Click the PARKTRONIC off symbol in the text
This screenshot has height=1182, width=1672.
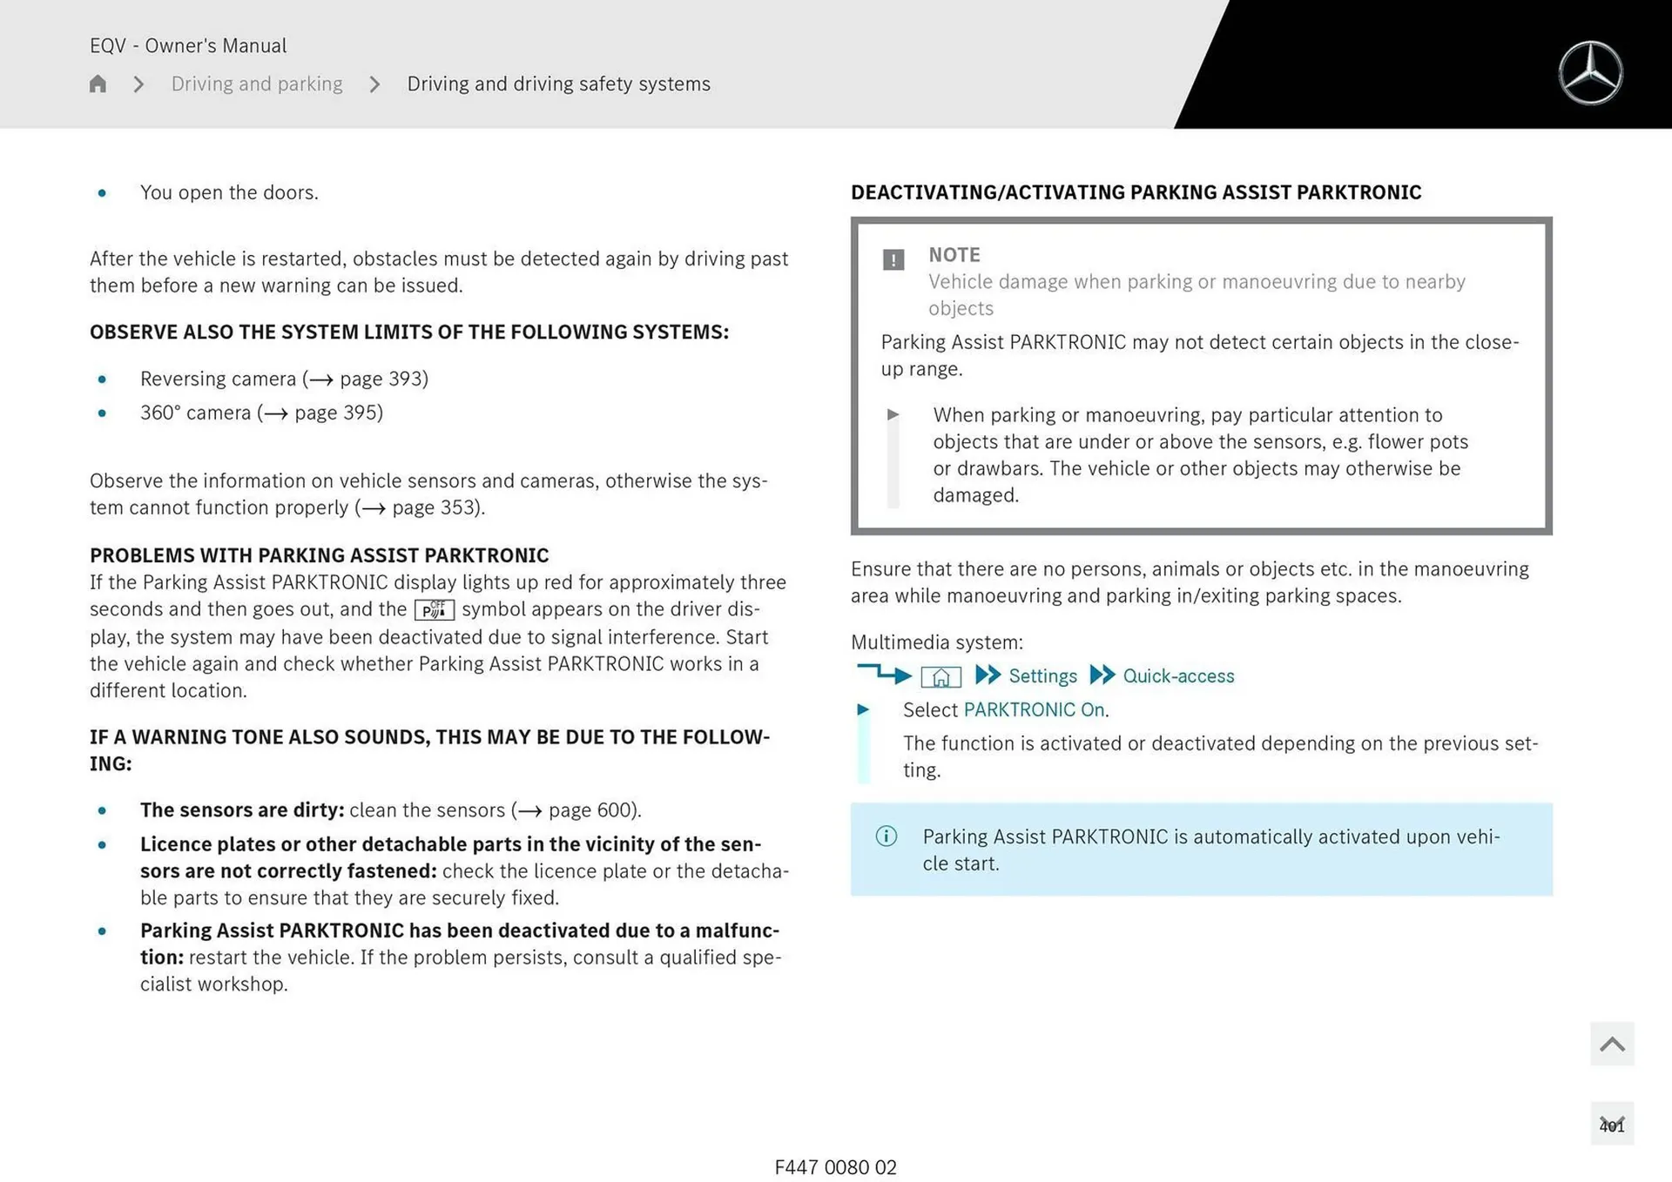click(x=435, y=609)
